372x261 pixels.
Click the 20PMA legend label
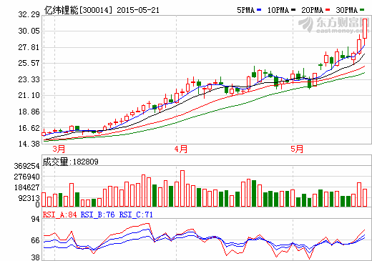pos(312,10)
